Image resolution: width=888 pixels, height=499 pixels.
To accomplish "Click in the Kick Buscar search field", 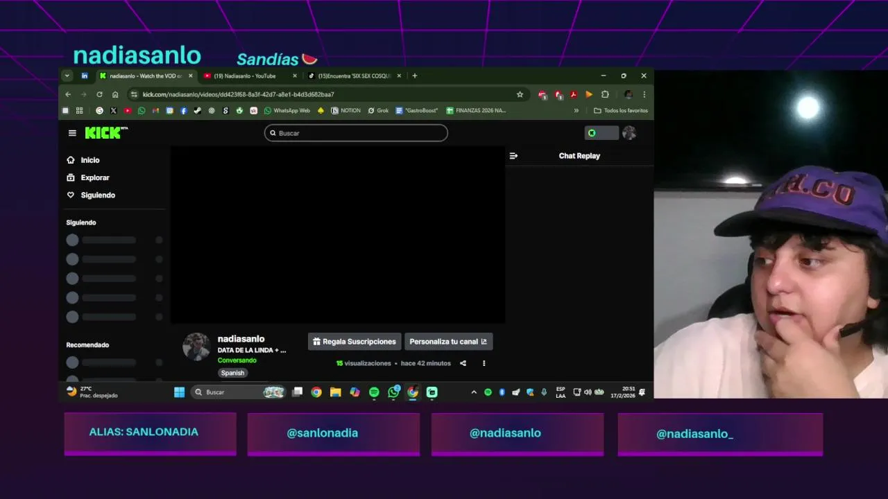I will 356,133.
